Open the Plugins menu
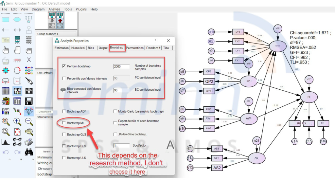Screen dimensions: 335x180 (81, 9)
